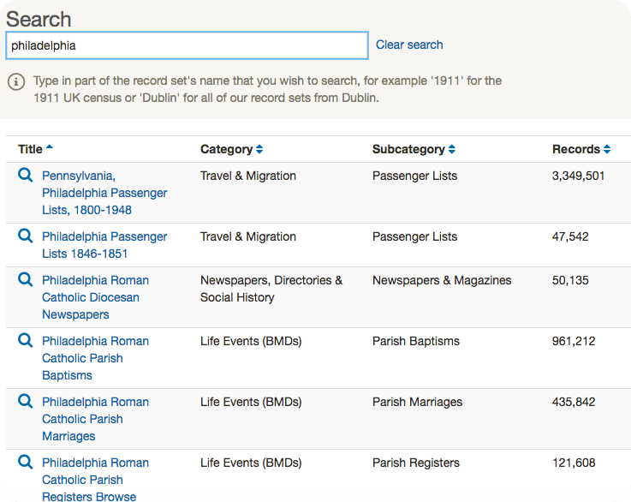Viewport: 631px width, 502px height.
Task: Sort results by Records count column
Action: [576, 149]
